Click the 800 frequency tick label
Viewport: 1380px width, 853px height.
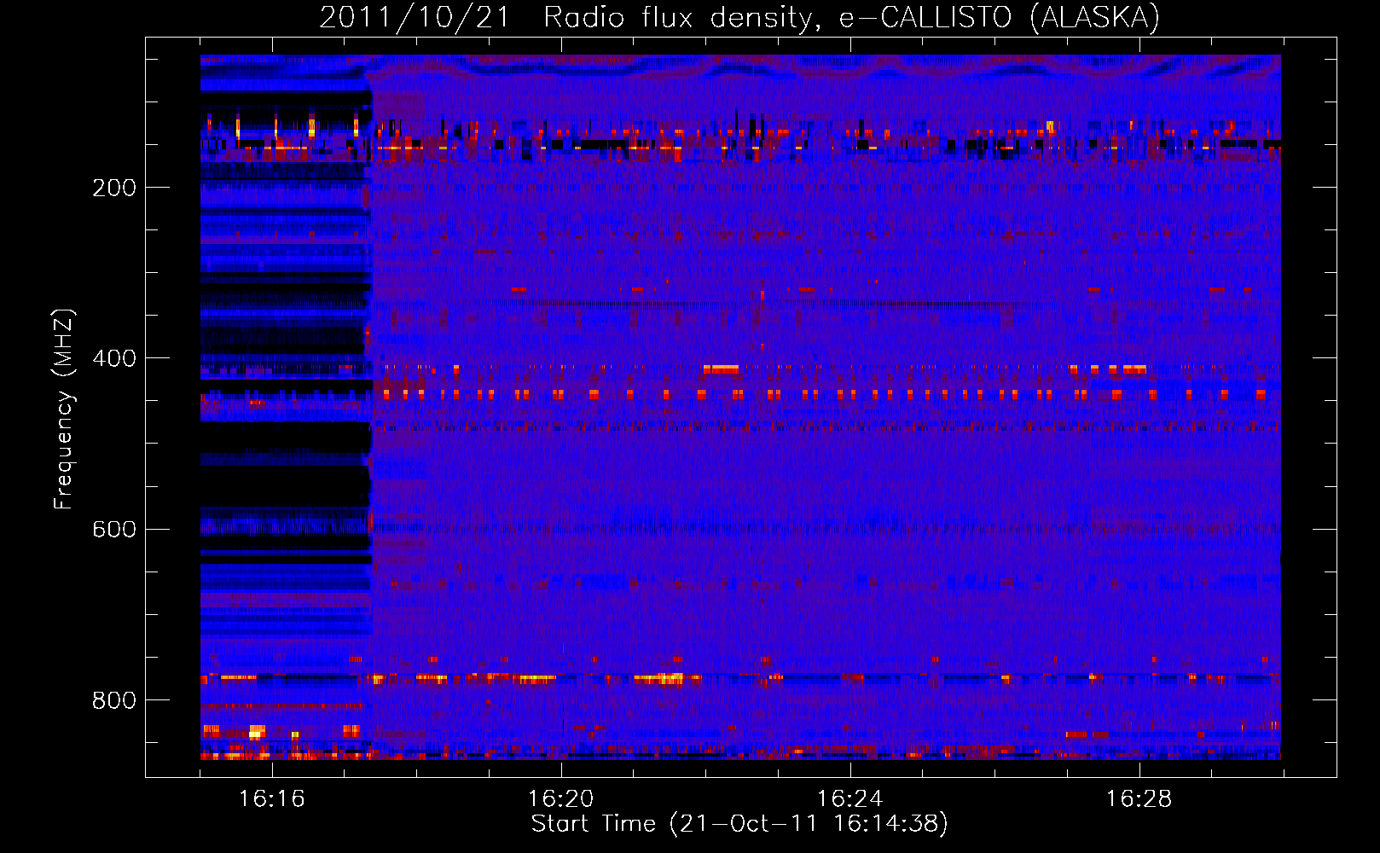(114, 700)
